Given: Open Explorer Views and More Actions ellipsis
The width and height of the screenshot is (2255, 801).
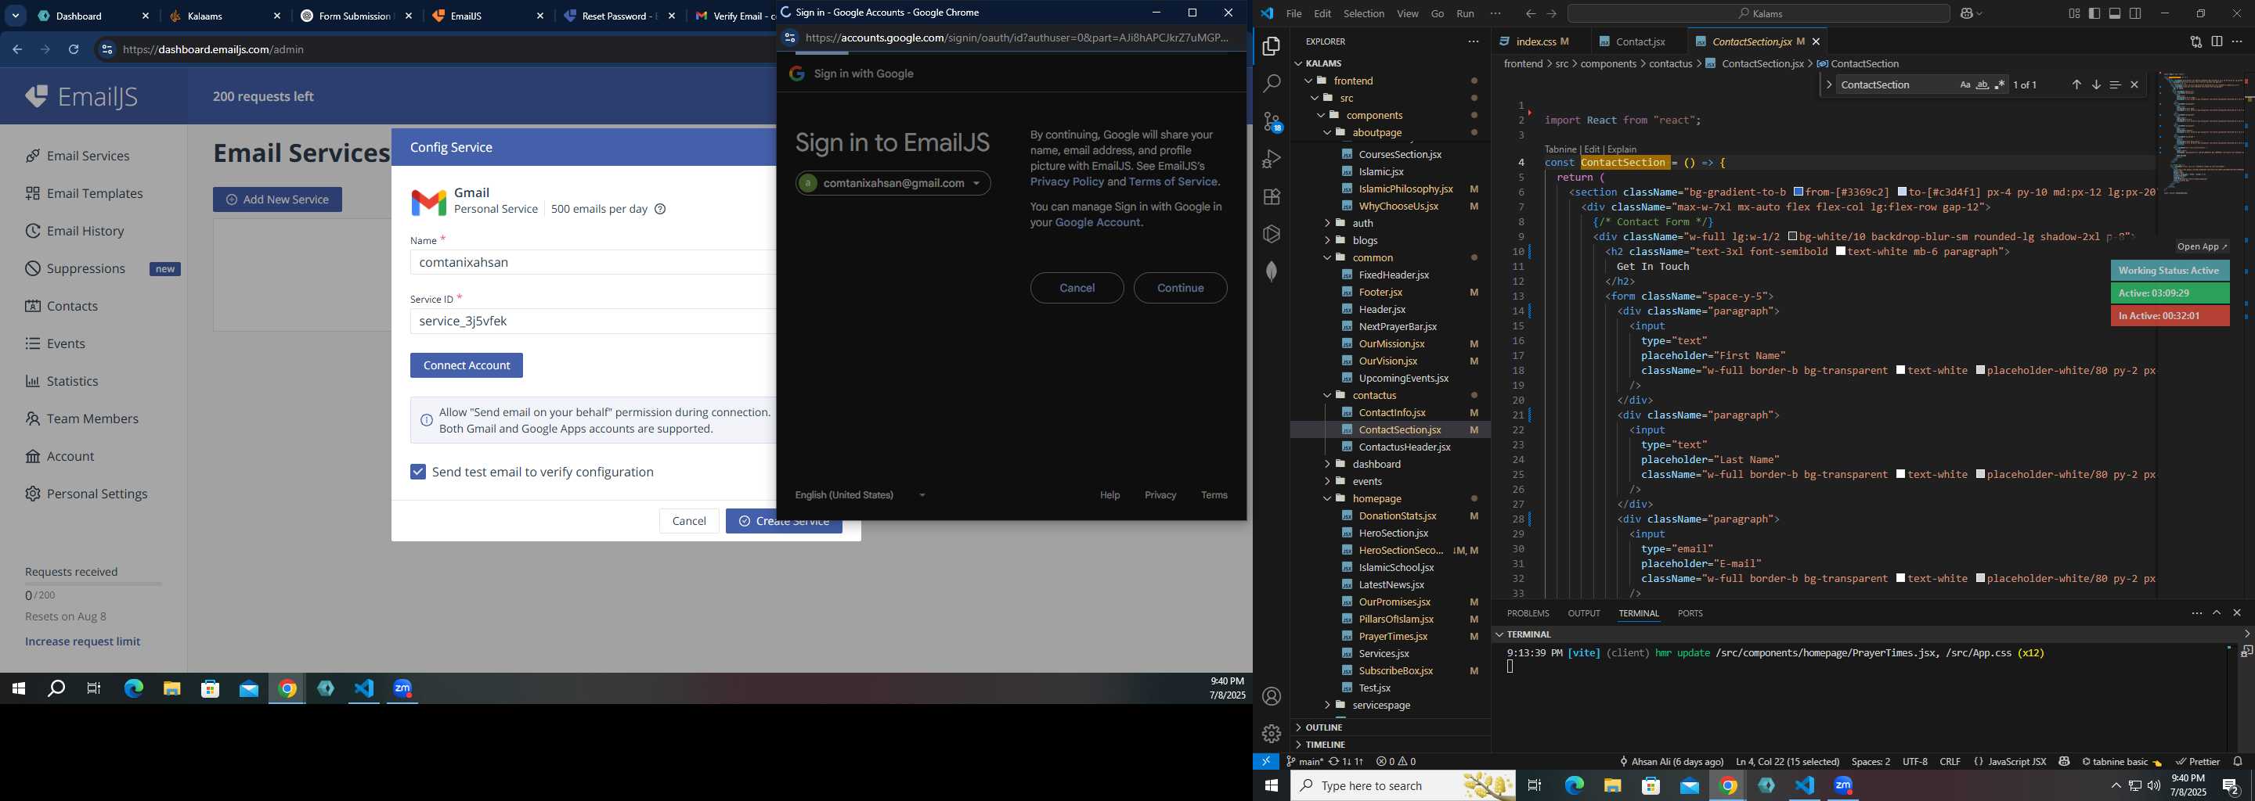Looking at the screenshot, I should (1474, 42).
